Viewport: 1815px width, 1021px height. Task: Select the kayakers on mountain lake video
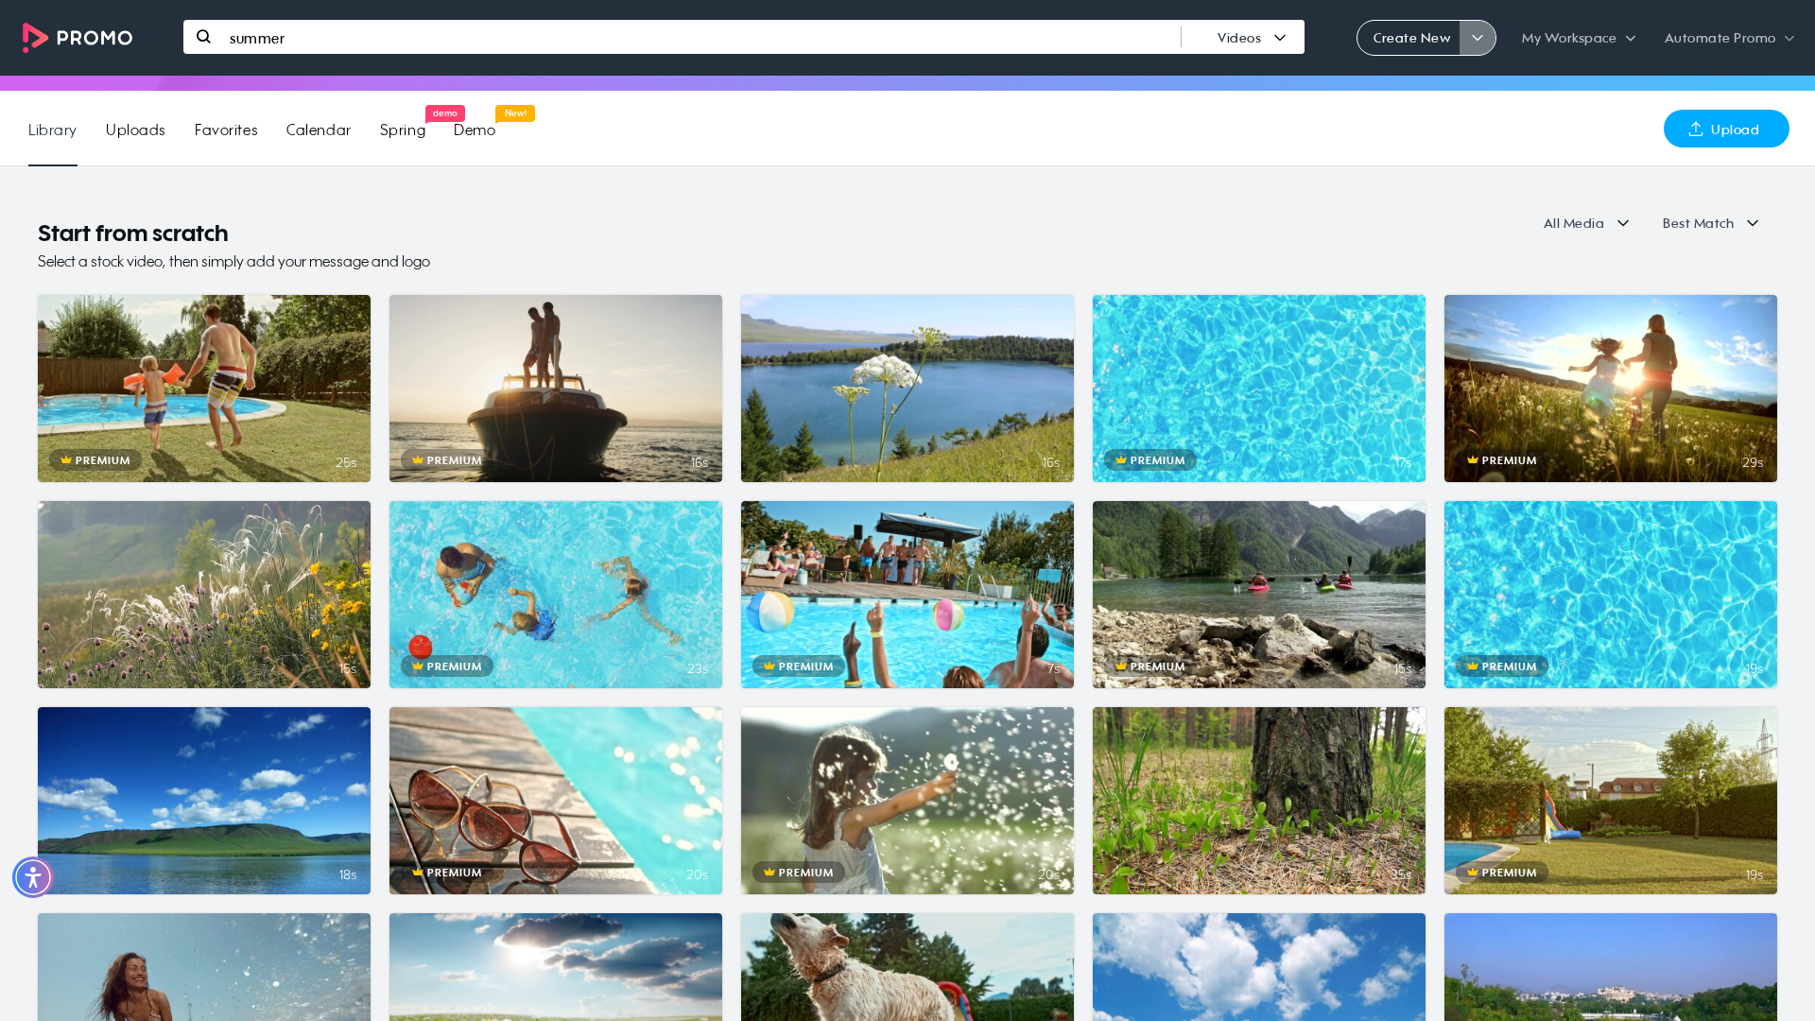[1259, 595]
